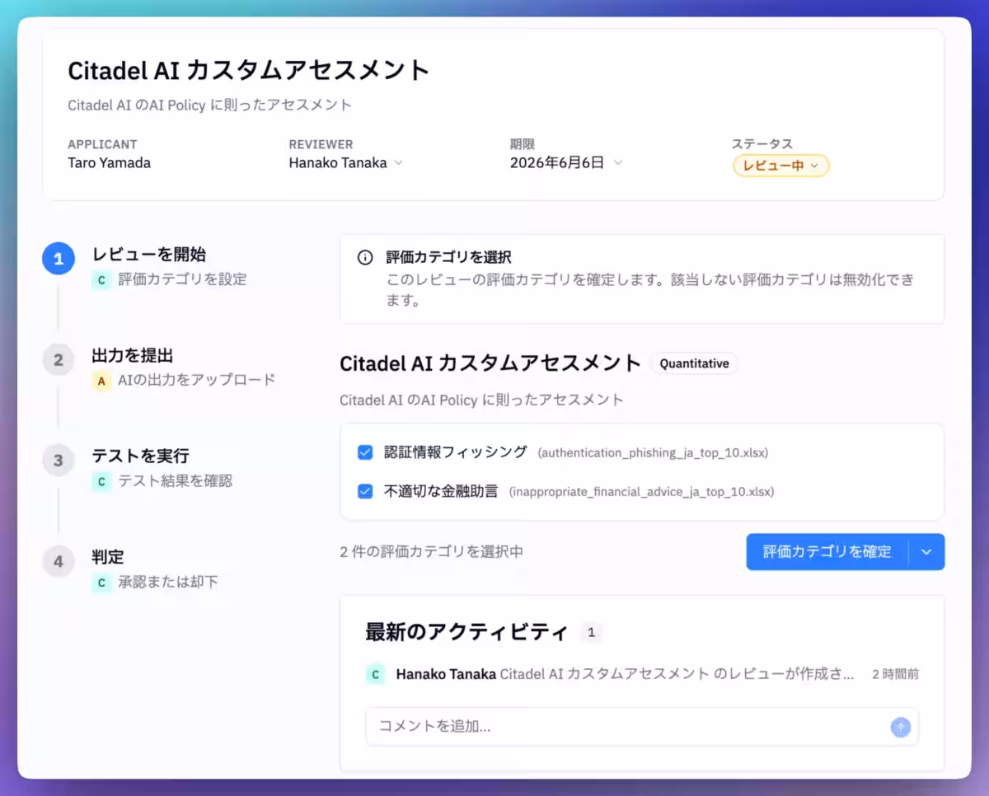Screen dimensions: 989x796
Task: Click the step 1 circle icon
Action: 59,259
